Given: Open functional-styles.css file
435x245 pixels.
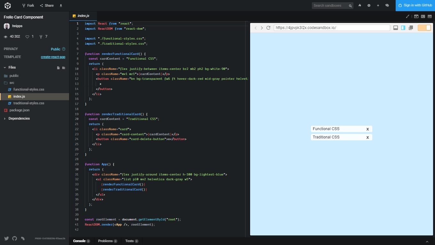Looking at the screenshot, I should (34, 90).
